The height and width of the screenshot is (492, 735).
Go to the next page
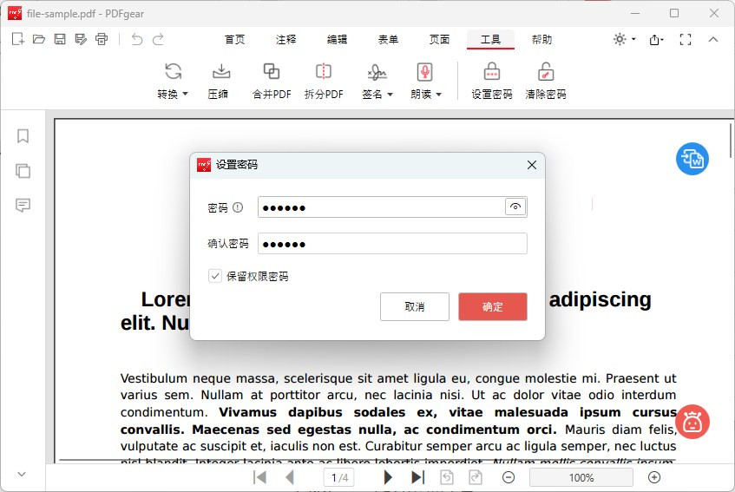[388, 477]
